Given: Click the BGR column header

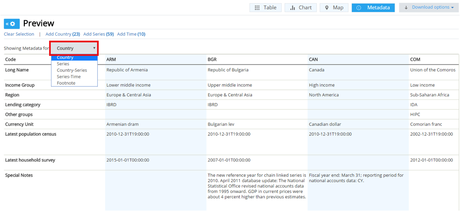Looking at the screenshot, I should point(212,60).
